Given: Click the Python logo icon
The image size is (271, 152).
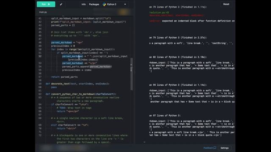Looking at the screenshot, I should coord(104,4).
